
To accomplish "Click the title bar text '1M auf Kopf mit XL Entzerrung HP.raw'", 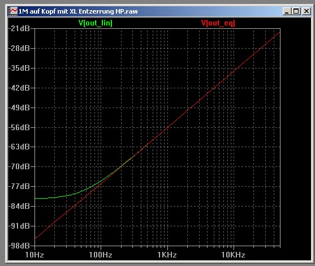I will click(x=78, y=11).
